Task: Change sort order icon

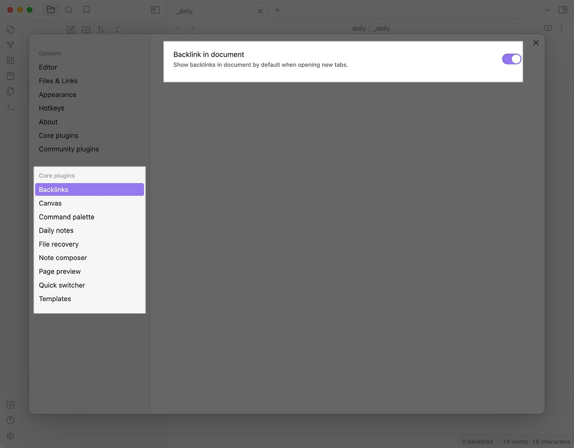Action: [x=101, y=30]
